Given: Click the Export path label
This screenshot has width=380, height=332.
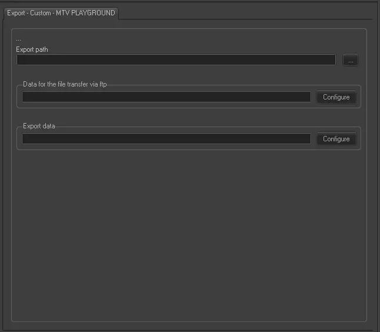Looking at the screenshot, I should (x=32, y=49).
